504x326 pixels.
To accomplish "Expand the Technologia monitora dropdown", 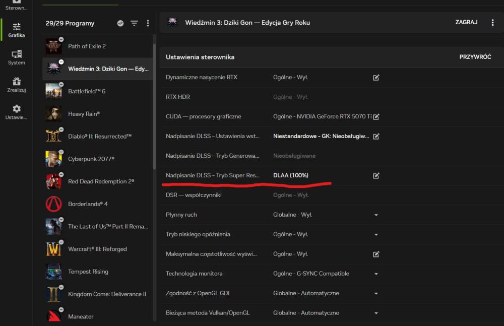I will 376,274.
